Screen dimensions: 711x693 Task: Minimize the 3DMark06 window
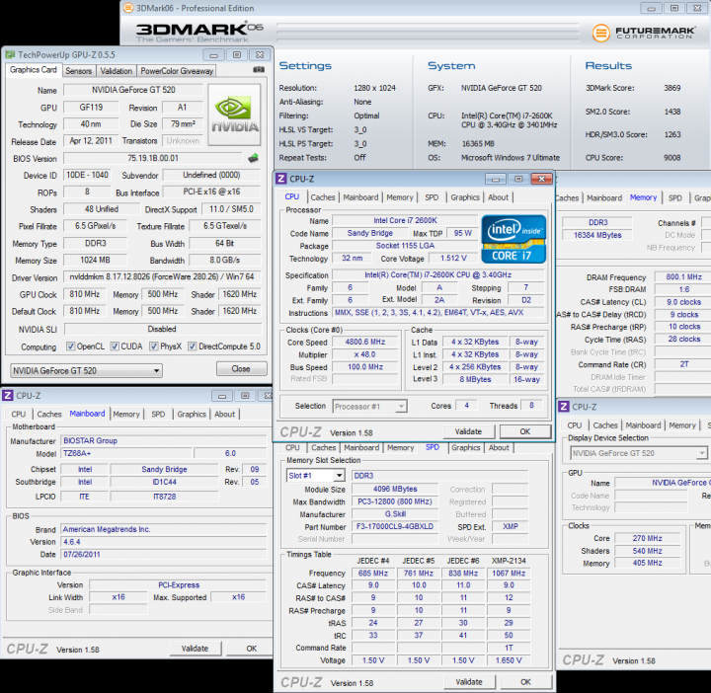[x=651, y=8]
